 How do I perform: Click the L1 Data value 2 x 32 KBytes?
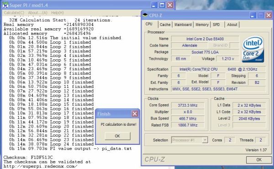click(x=249, y=105)
